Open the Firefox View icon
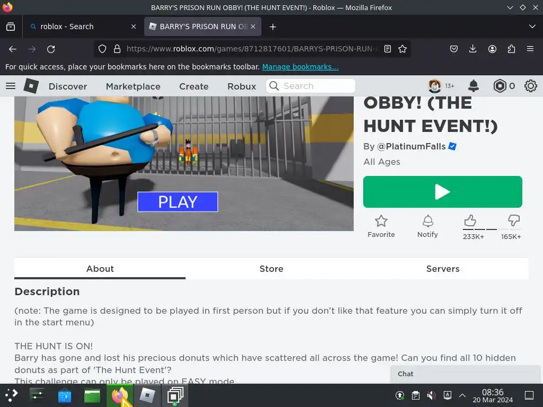 coord(11,26)
